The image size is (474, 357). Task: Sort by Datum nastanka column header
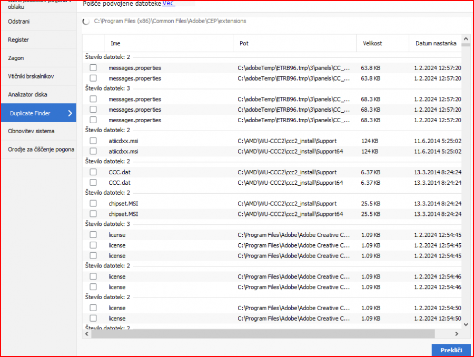click(436, 43)
